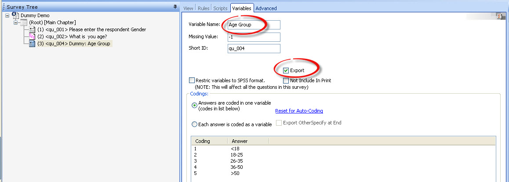Open the Scripts tab

[x=220, y=8]
